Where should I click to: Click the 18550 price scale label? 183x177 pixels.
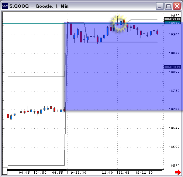pyautogui.click(x=174, y=166)
